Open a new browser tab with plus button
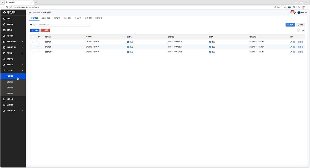Screen dimensions: 310x168 point(36,2)
